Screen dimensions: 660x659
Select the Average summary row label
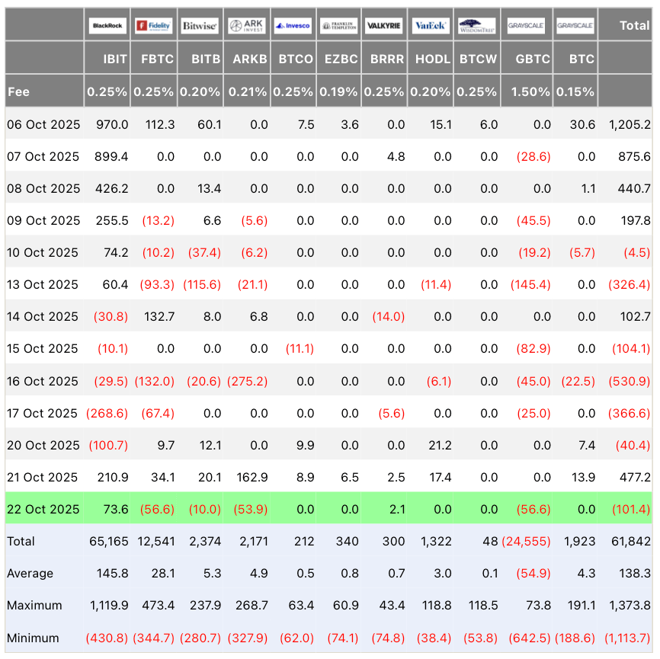click(29, 573)
